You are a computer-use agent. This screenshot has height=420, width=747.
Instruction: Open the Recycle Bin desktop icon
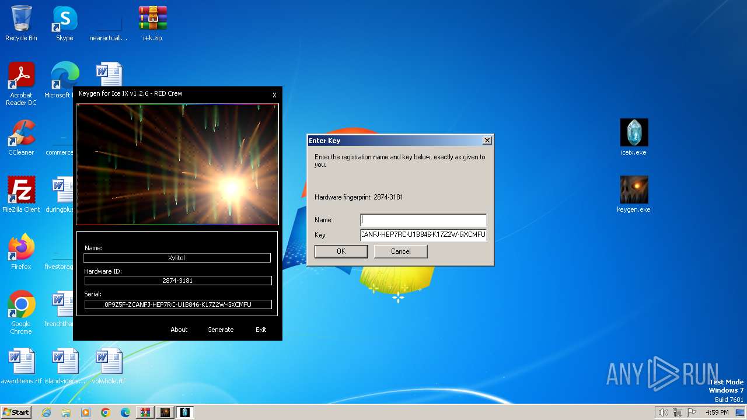tap(21, 23)
